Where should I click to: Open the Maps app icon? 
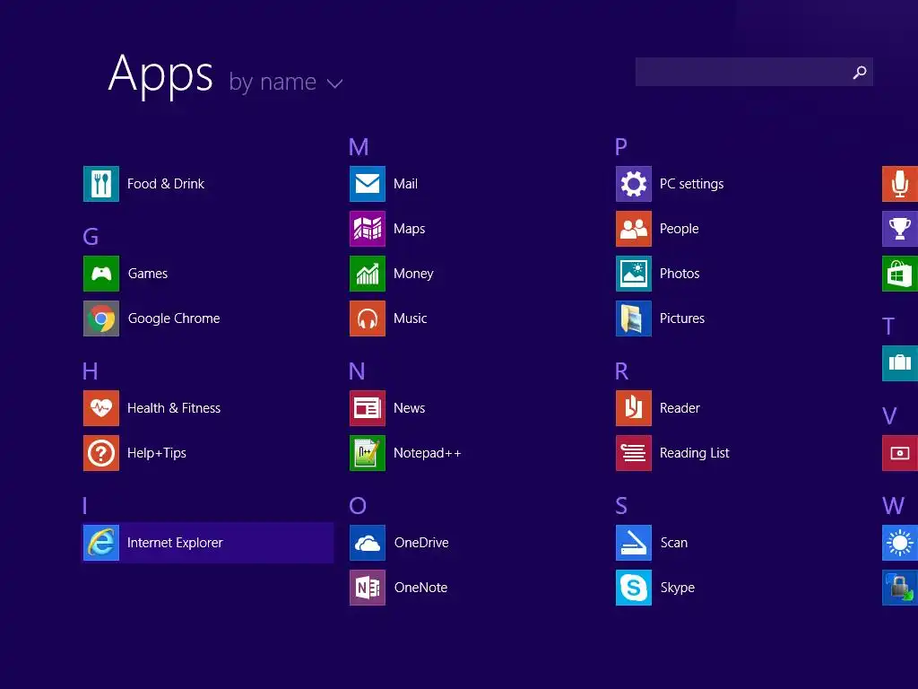pos(367,229)
